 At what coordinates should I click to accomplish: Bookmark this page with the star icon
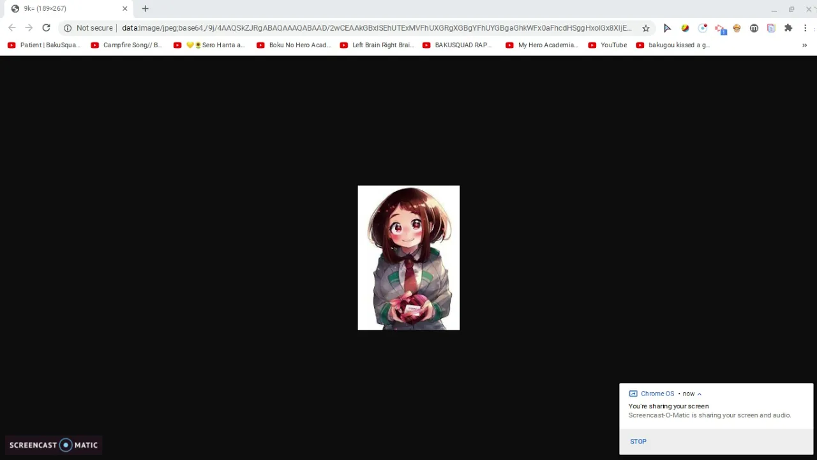(646, 28)
